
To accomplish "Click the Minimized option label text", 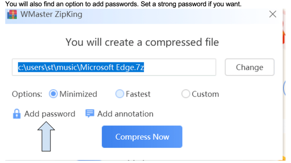I will click(x=78, y=94).
